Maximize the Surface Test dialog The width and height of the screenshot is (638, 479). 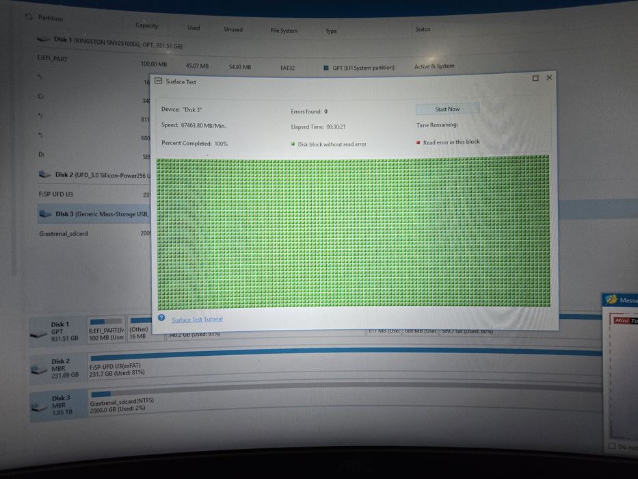click(x=535, y=78)
